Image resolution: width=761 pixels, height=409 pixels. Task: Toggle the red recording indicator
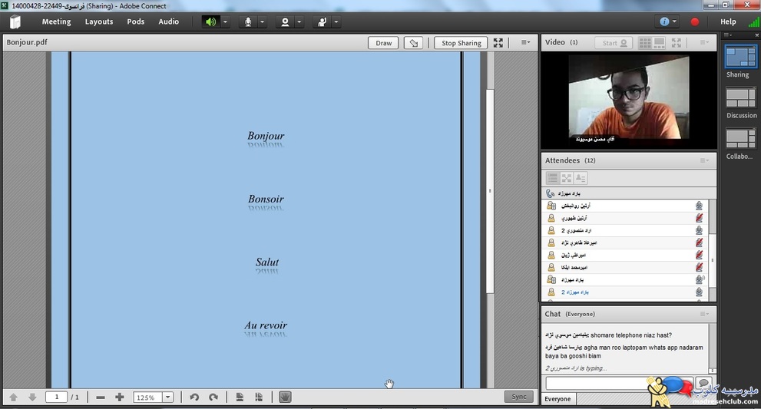point(695,21)
